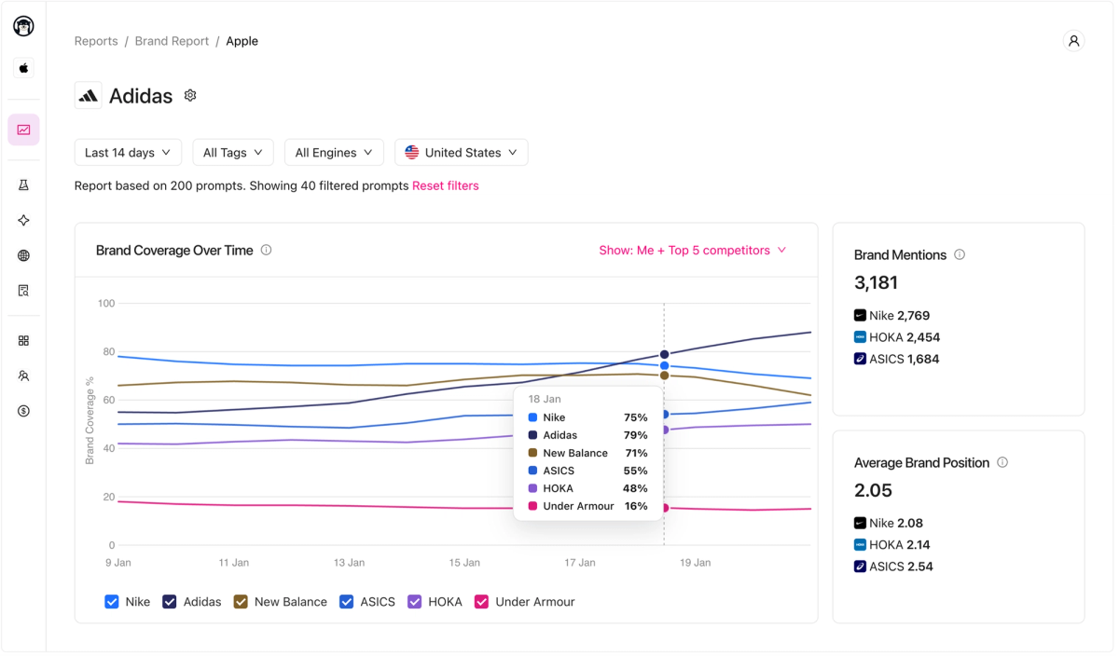This screenshot has width=1119, height=656.
Task: Click the user profile icon top right
Action: [x=1073, y=40]
